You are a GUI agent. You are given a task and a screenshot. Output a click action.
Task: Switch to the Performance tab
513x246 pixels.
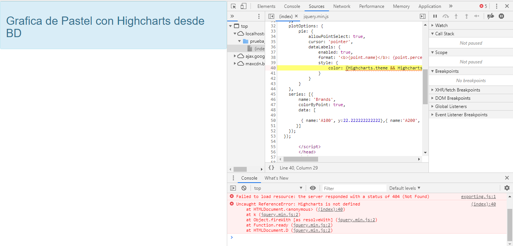click(x=372, y=6)
